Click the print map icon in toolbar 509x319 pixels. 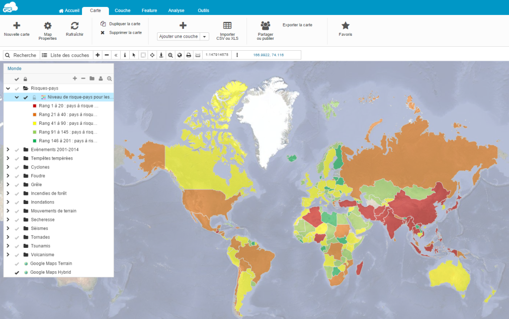pos(188,55)
